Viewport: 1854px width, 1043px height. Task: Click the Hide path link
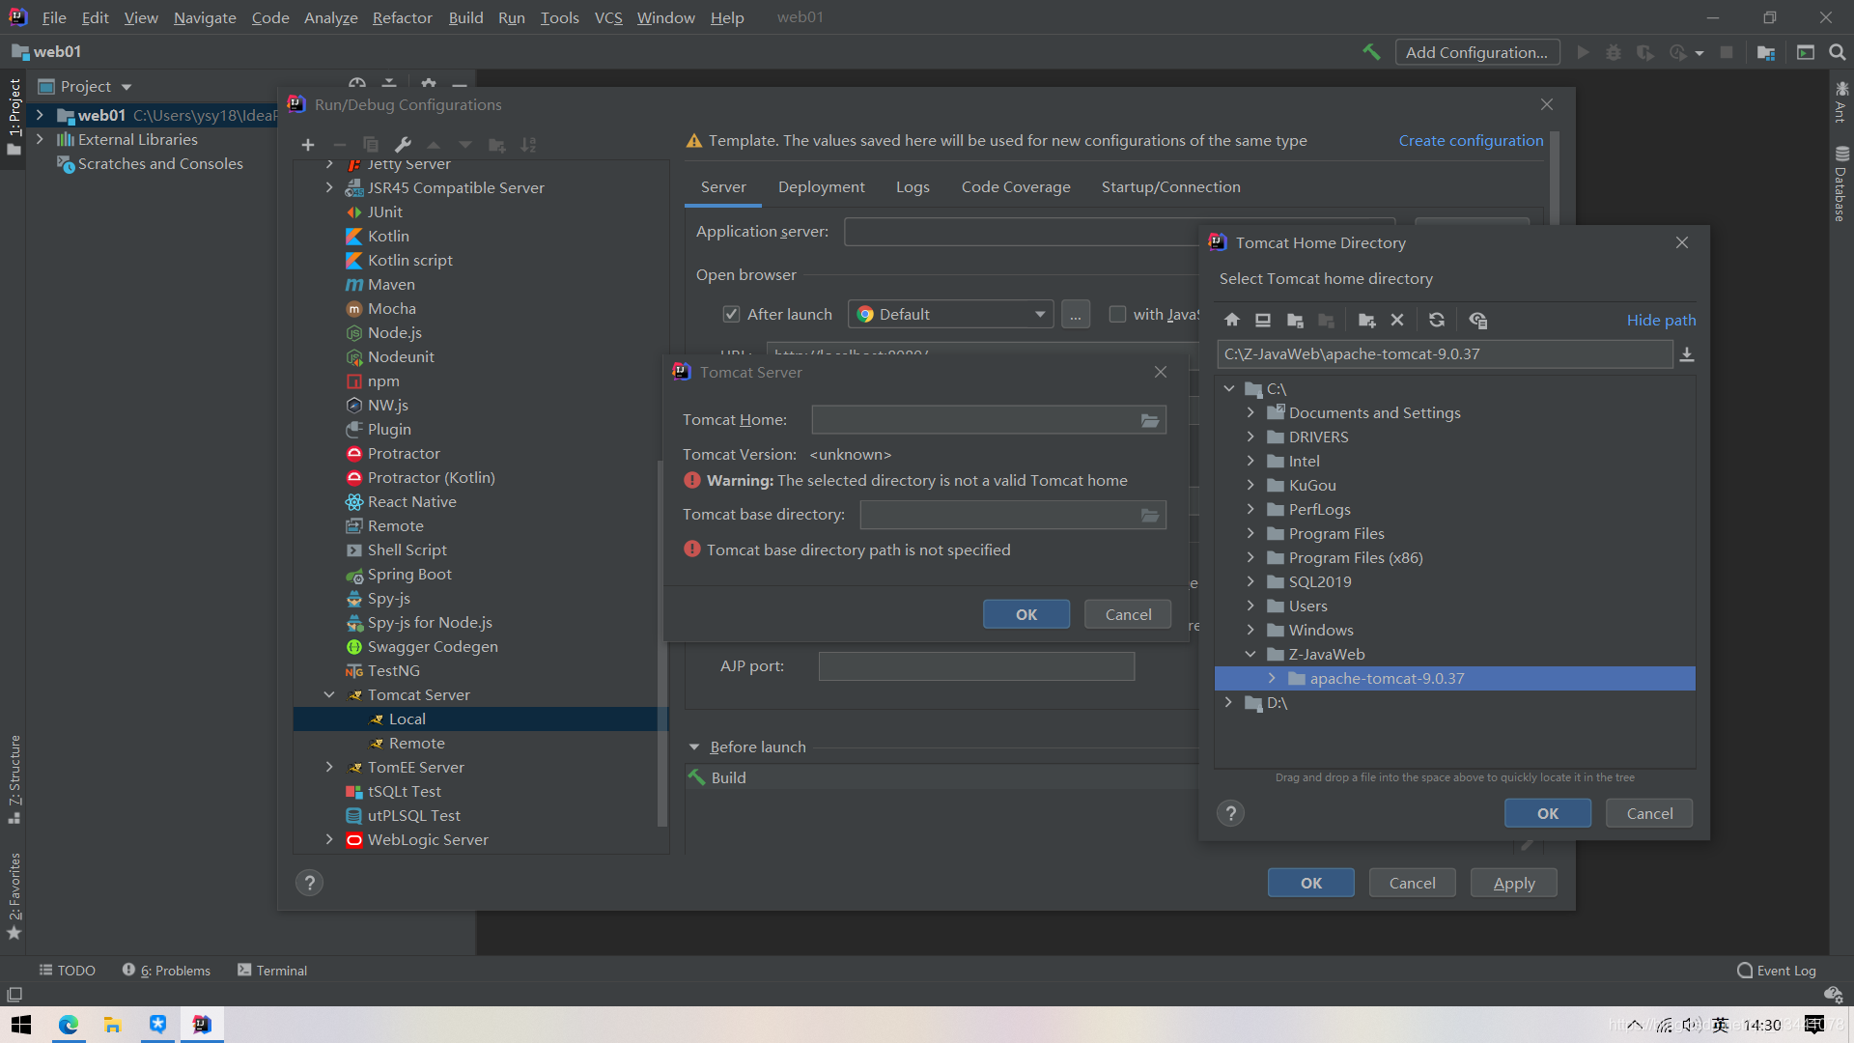tap(1661, 321)
